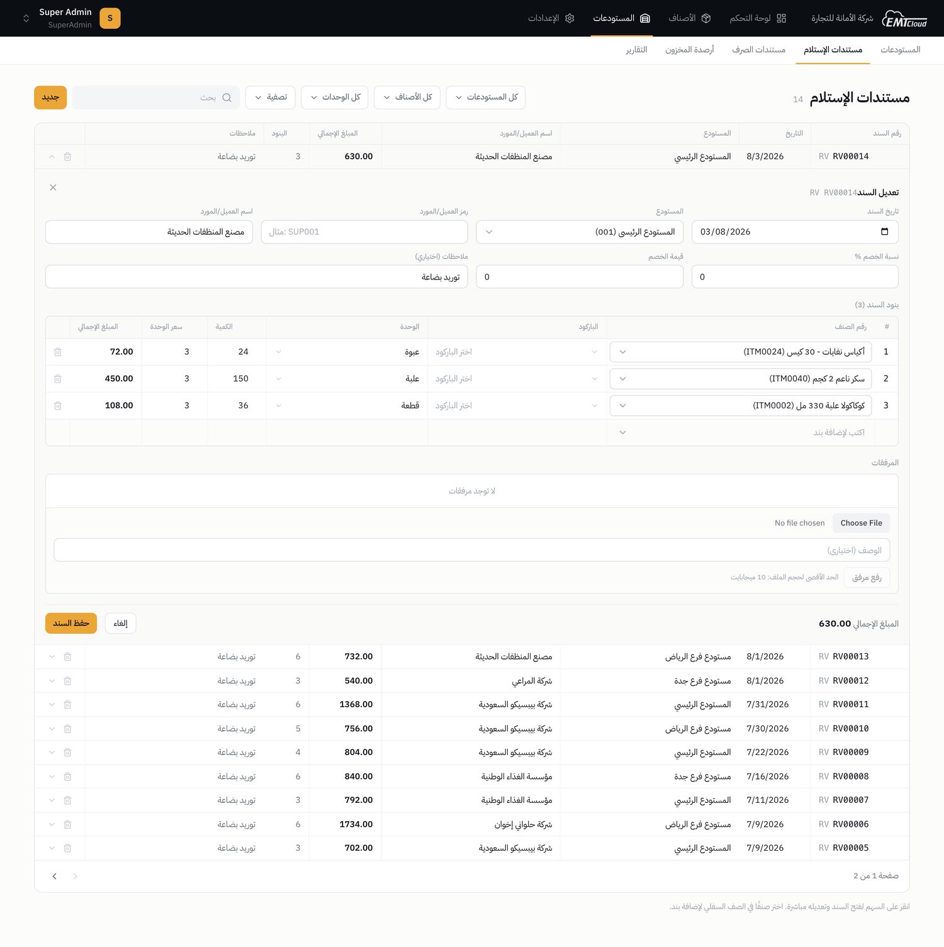Delete line item أكياس نفايات trash icon
Screen dimensions: 944x947
(58, 352)
